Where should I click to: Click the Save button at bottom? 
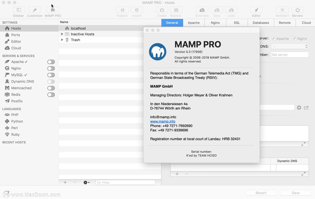(296, 193)
